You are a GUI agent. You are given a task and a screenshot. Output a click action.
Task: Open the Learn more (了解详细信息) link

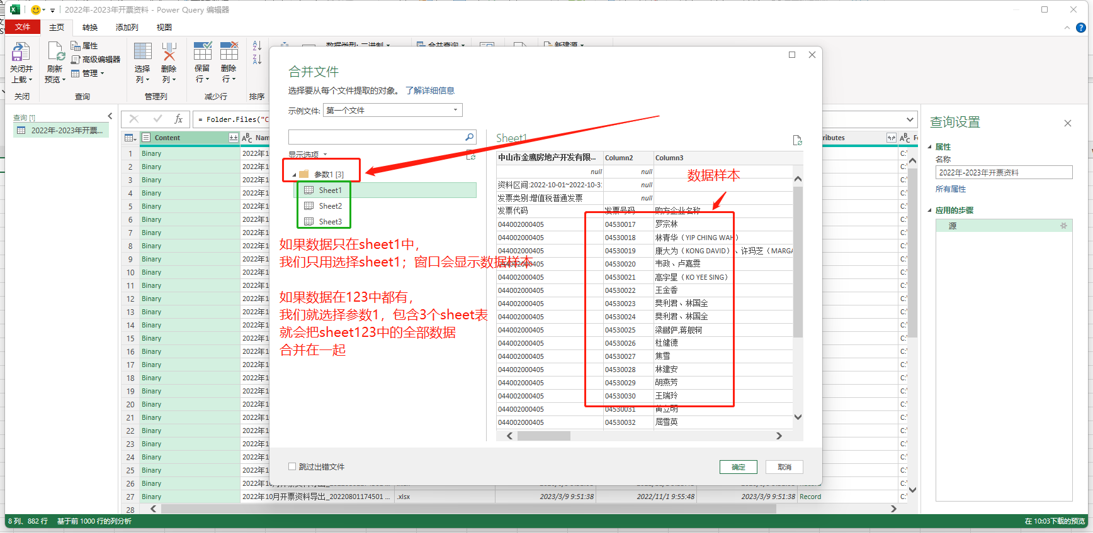[430, 91]
